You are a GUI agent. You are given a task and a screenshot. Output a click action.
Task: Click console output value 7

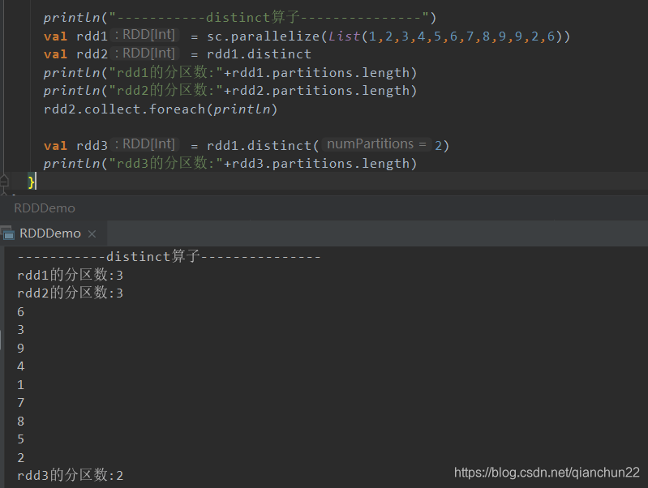tap(20, 402)
